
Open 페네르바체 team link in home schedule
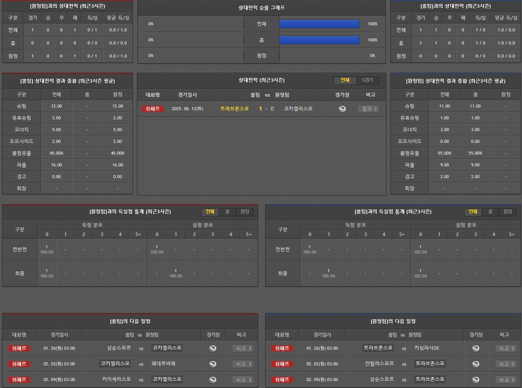[163, 364]
